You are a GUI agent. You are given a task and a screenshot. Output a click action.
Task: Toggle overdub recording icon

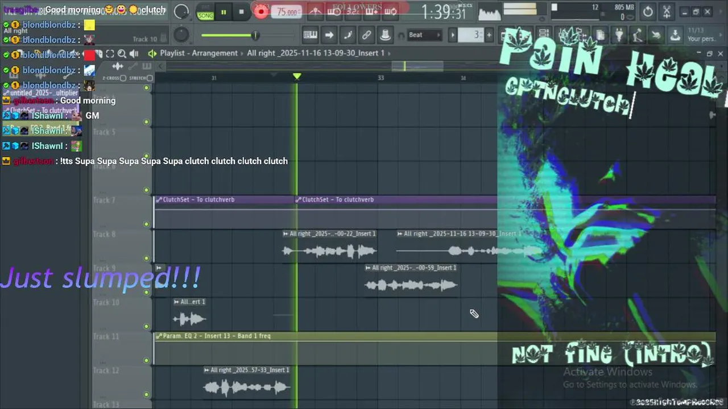pyautogui.click(x=371, y=12)
